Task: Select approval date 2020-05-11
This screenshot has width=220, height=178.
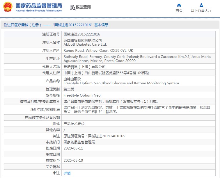Action: pos(73,148)
